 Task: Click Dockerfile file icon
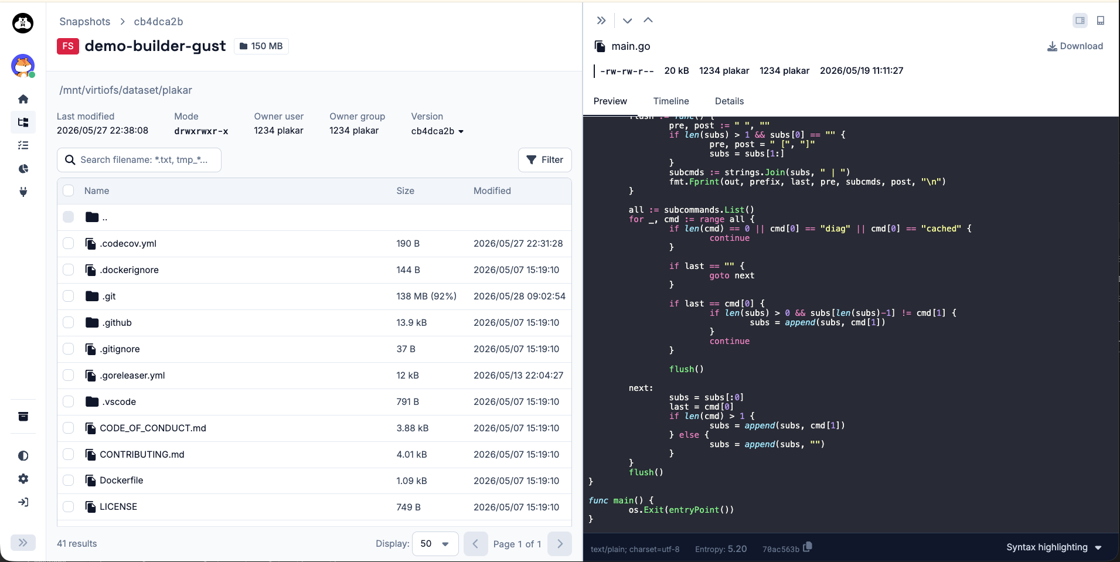91,481
